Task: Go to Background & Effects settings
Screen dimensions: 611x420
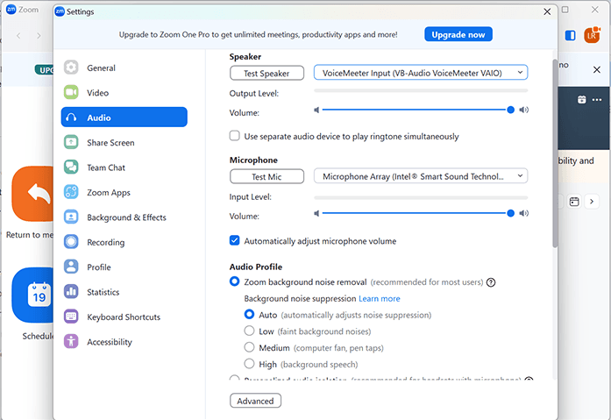Action: 126,217
